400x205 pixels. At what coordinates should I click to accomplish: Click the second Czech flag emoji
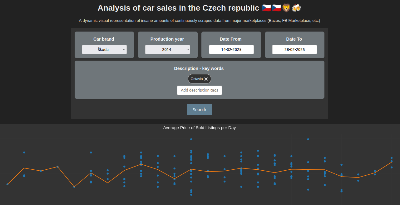(x=277, y=8)
